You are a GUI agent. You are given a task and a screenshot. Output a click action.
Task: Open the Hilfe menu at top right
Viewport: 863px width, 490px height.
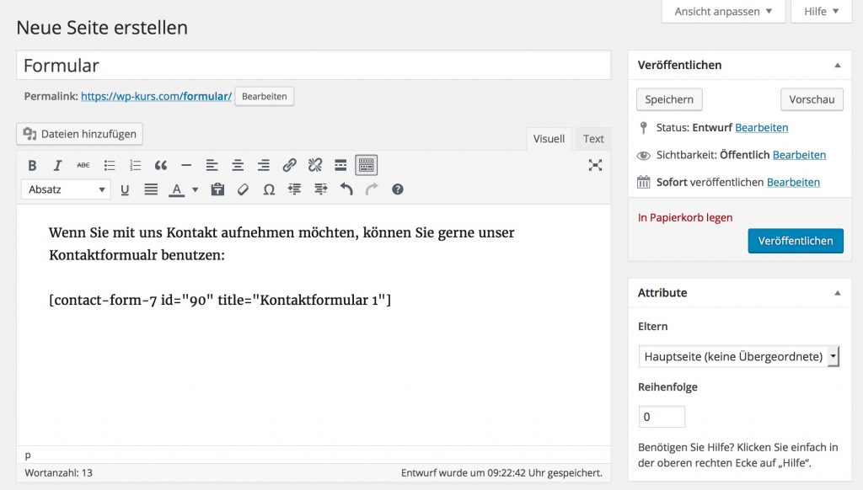[x=820, y=11]
